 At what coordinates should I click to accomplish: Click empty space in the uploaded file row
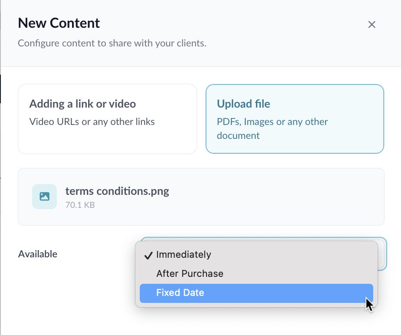(278, 197)
